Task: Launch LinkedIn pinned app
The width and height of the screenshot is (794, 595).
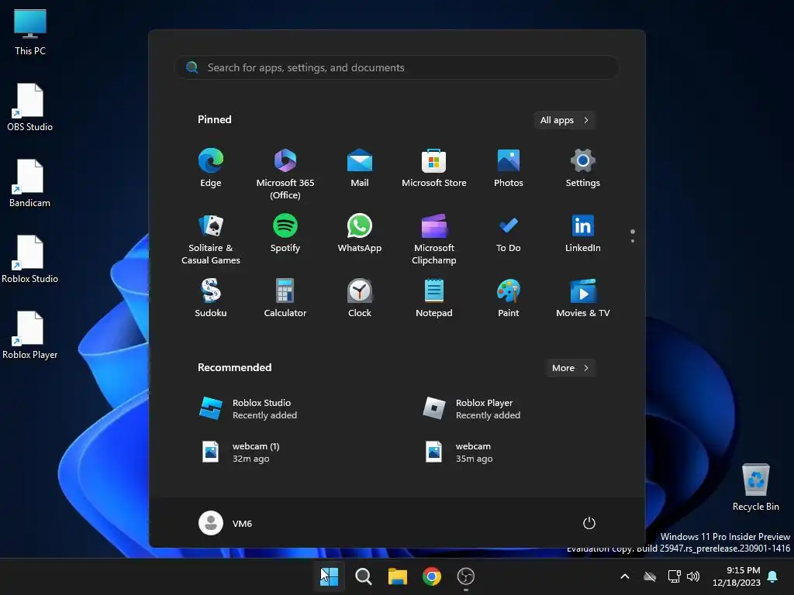Action: pyautogui.click(x=583, y=233)
